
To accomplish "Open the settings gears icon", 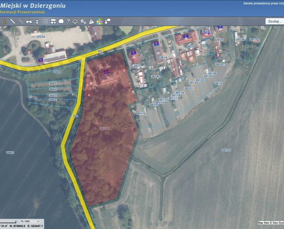I will pyautogui.click(x=83, y=21).
